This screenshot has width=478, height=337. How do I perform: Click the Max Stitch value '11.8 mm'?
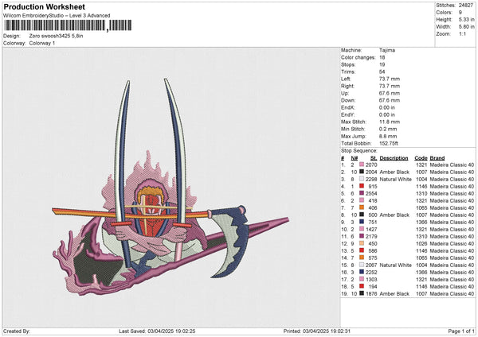click(390, 122)
